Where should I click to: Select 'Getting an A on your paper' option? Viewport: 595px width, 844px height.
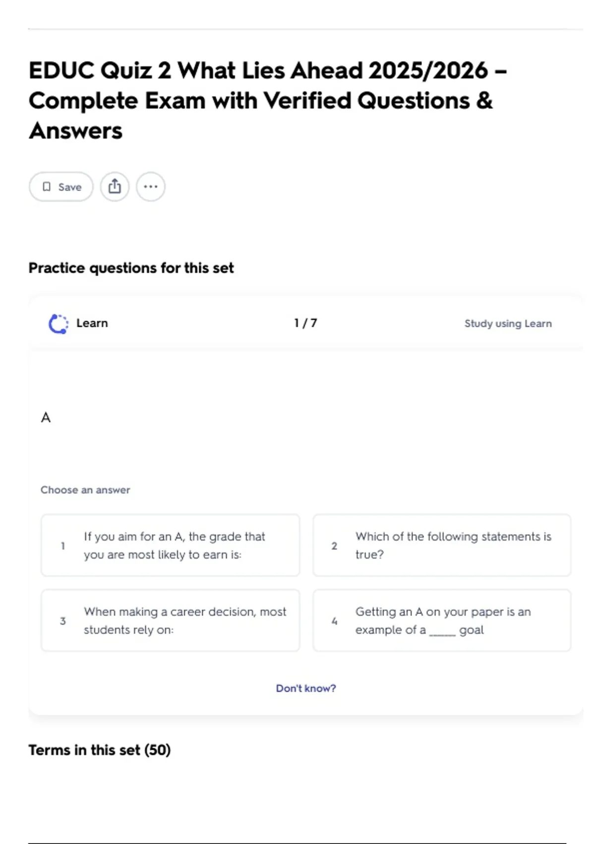tap(443, 621)
